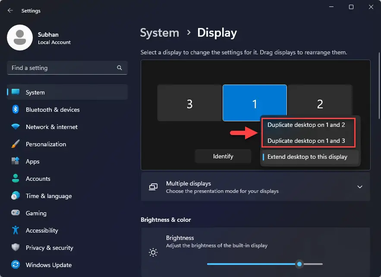Open Gaming settings
The width and height of the screenshot is (381, 277).
tap(36, 213)
